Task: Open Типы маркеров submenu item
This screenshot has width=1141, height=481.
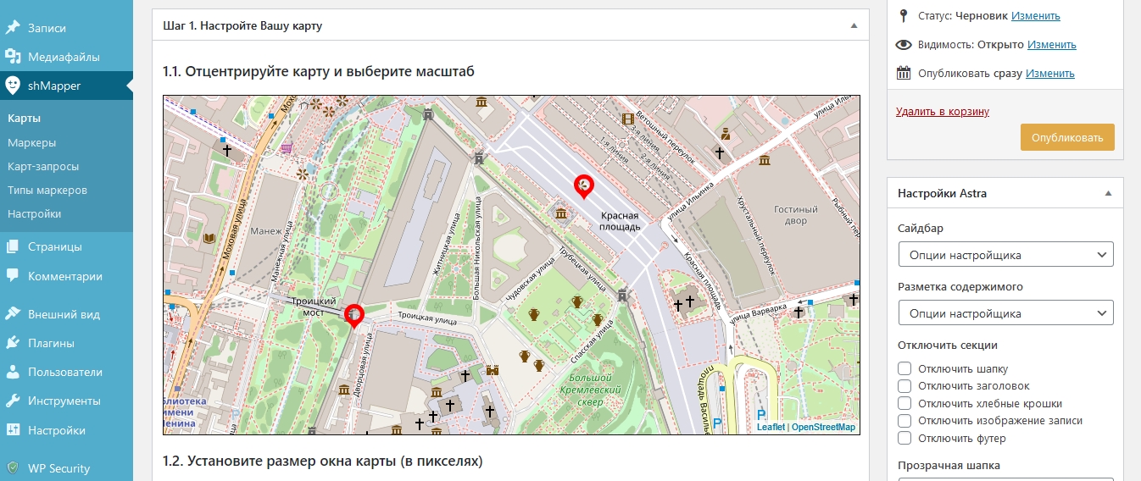Action: (47, 190)
